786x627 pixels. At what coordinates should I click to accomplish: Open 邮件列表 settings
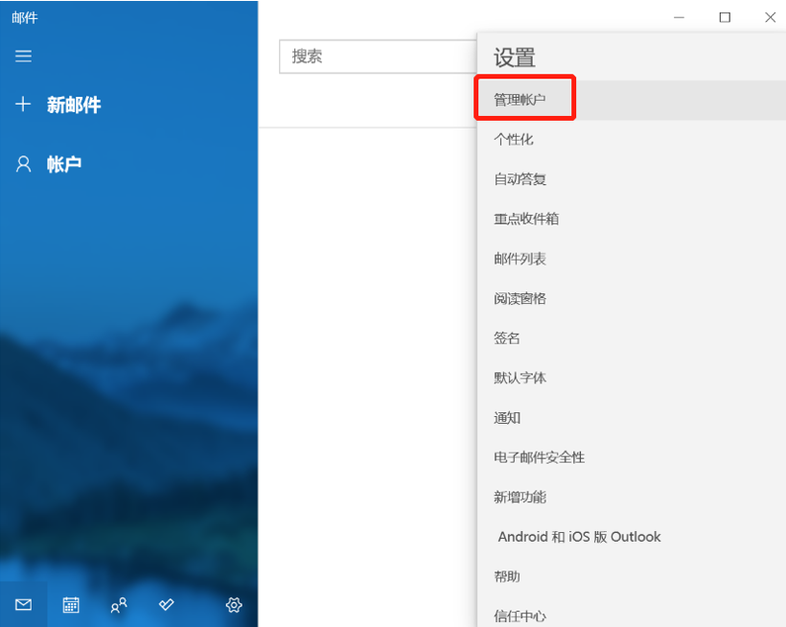(x=632, y=259)
